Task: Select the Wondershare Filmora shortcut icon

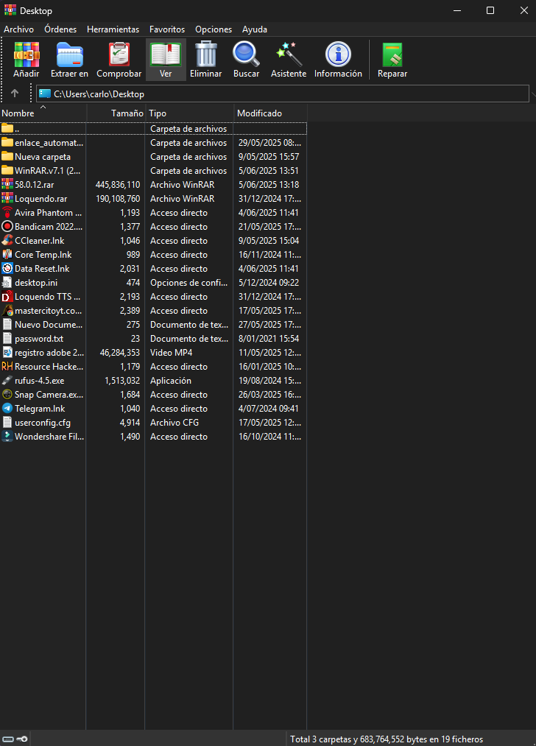Action: tap(7, 436)
